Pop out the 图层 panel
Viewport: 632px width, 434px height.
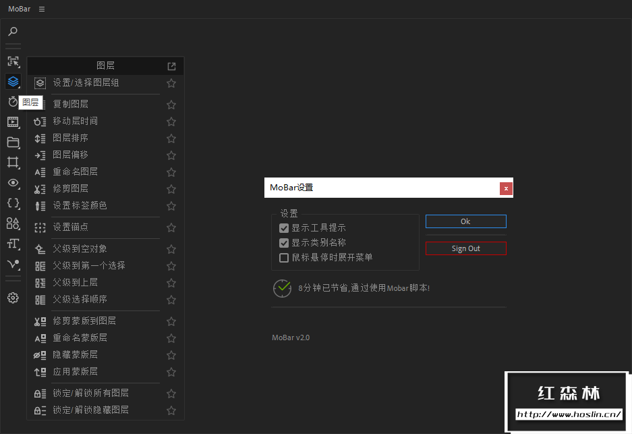172,66
